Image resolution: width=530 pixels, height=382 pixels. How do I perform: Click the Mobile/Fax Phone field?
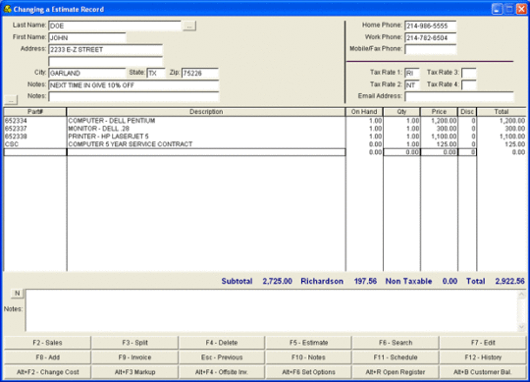pyautogui.click(x=431, y=49)
